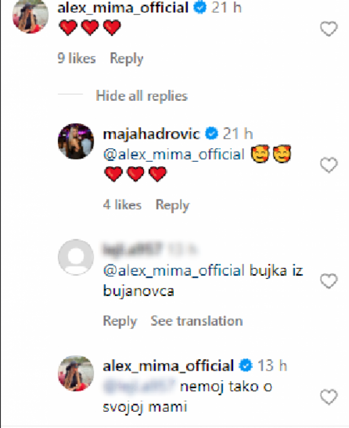Screen dimensions: 349x428
Task: Collapse thread with Hide all replies
Action: click(x=142, y=96)
